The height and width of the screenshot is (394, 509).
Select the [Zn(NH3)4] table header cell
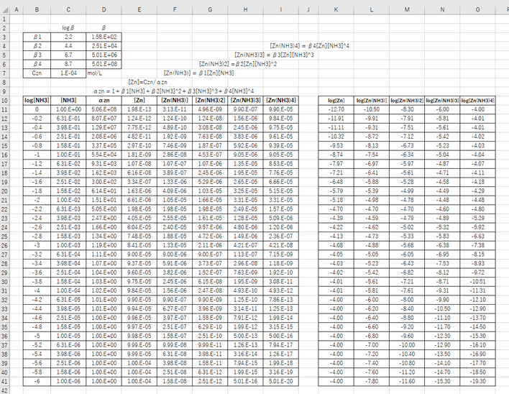(x=281, y=101)
